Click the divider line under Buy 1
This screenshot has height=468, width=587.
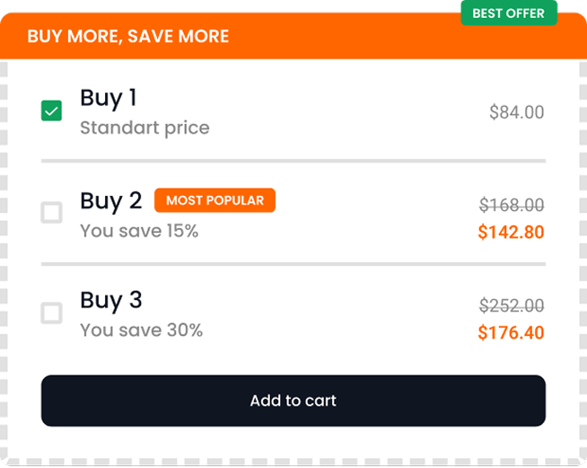click(x=293, y=161)
